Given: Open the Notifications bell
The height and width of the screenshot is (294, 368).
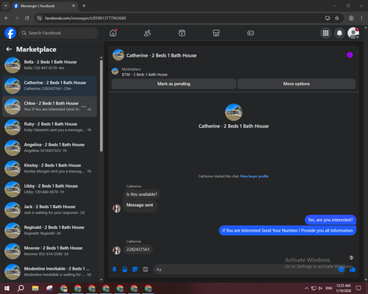Looking at the screenshot, I should pos(339,33).
